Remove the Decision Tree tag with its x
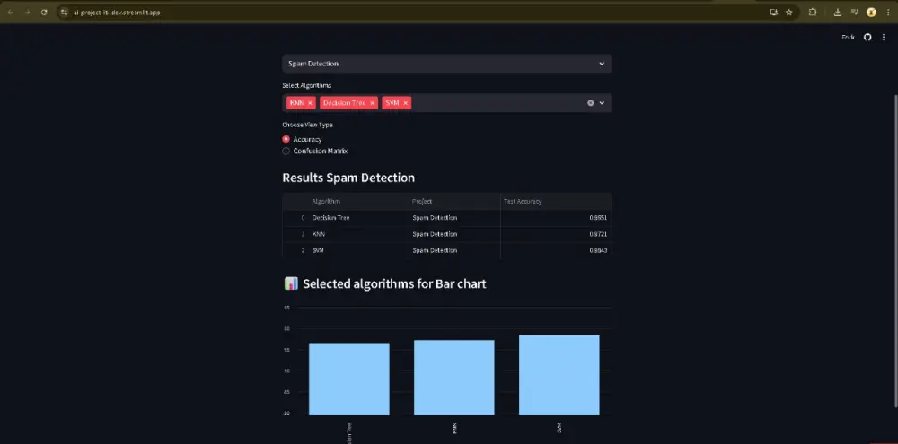The width and height of the screenshot is (898, 444). [x=373, y=103]
